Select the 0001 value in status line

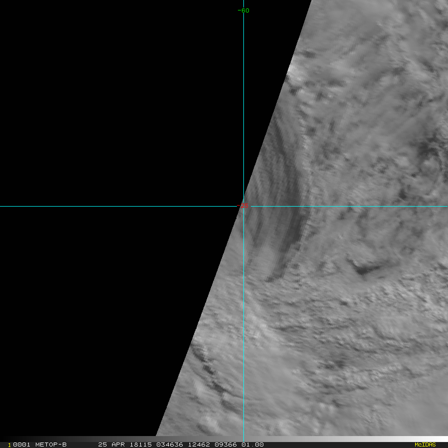(x=22, y=445)
